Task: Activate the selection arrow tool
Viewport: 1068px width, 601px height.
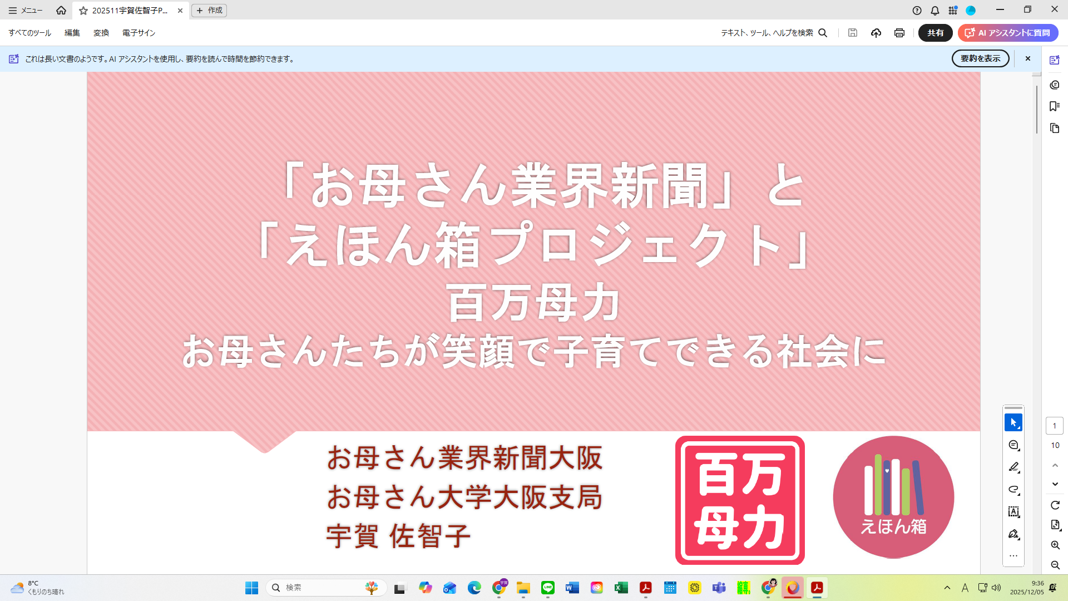Action: (x=1013, y=423)
